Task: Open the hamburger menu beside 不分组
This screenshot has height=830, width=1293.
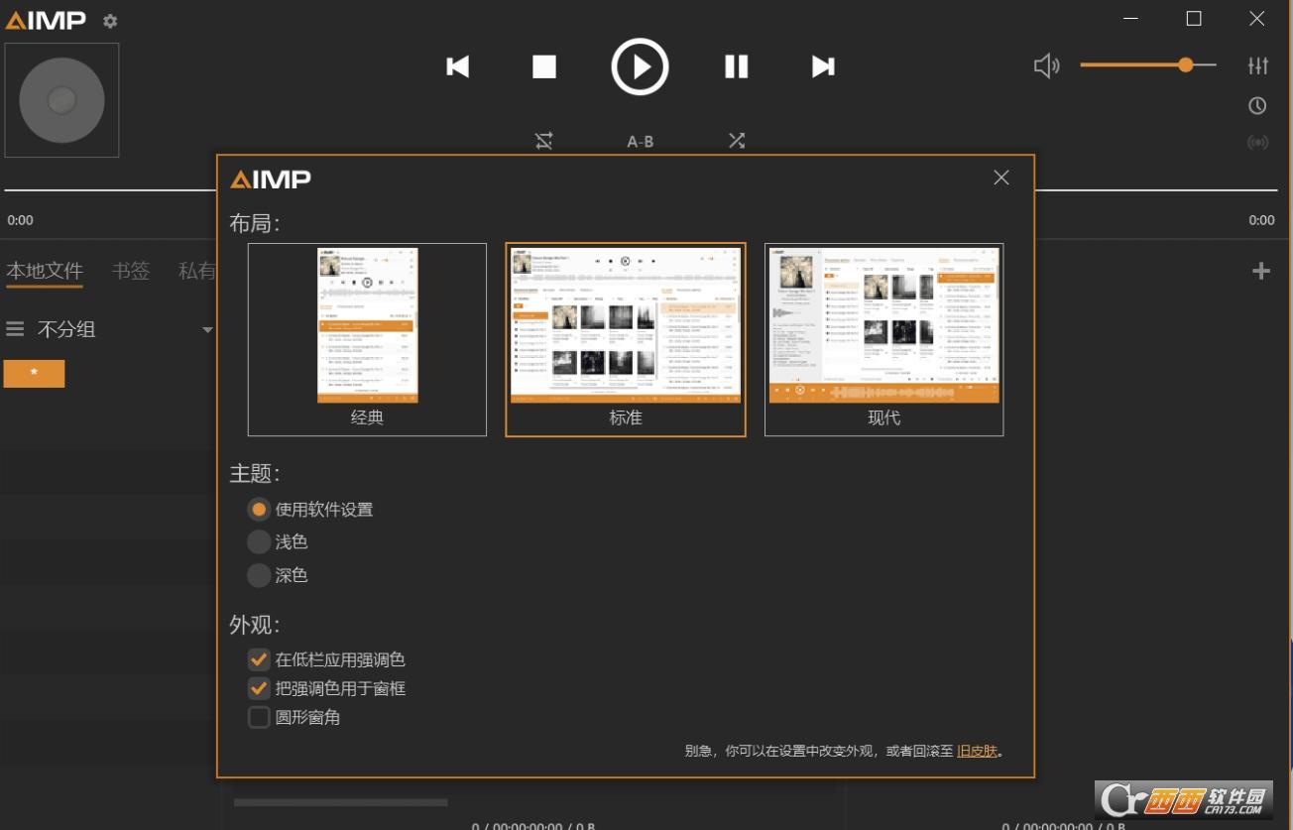Action: [x=15, y=329]
